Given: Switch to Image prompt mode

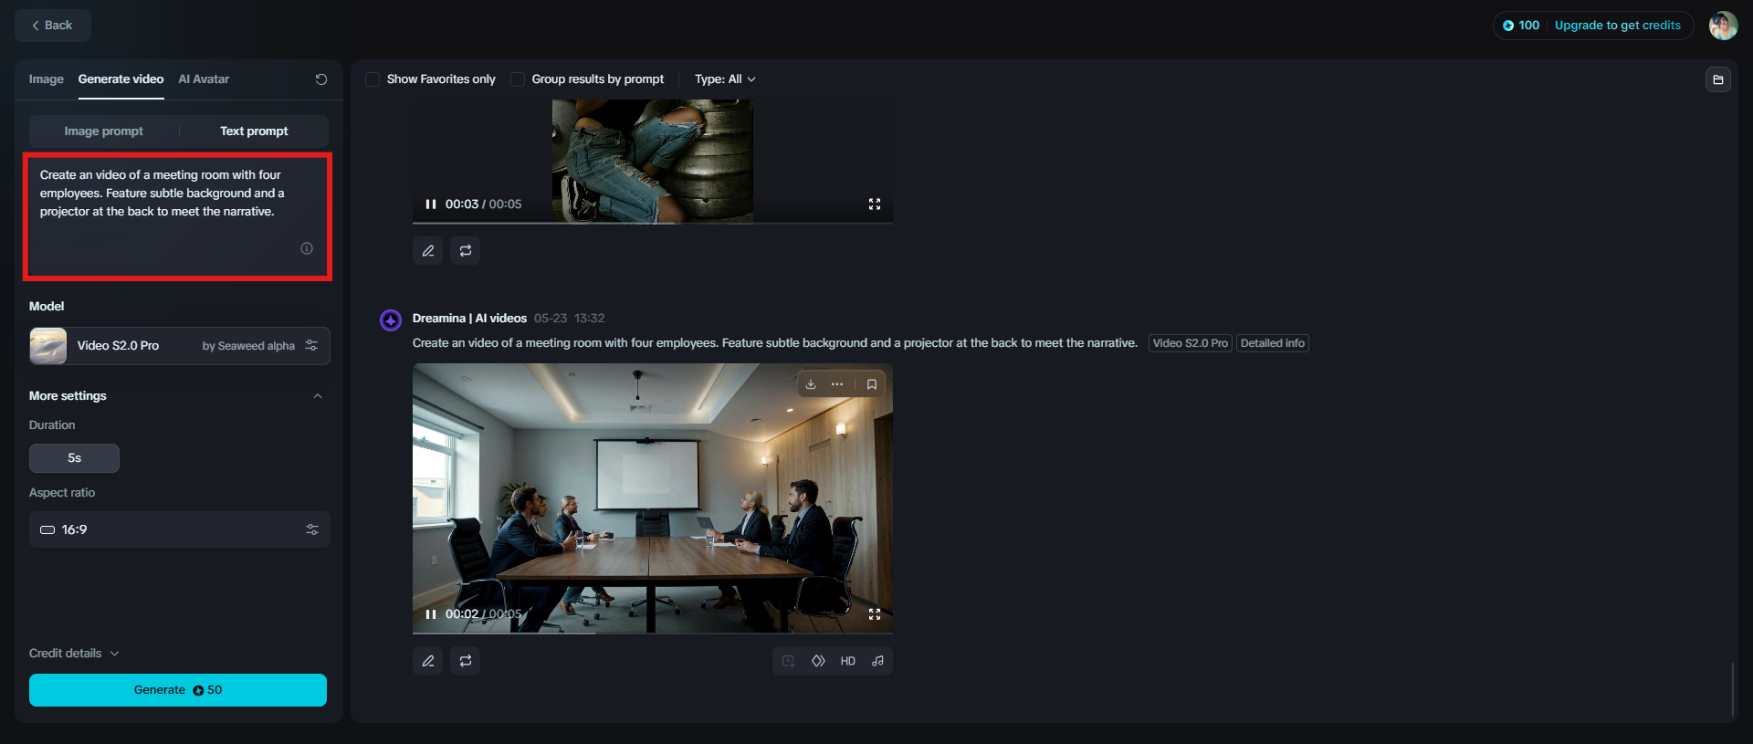Looking at the screenshot, I should (x=103, y=131).
